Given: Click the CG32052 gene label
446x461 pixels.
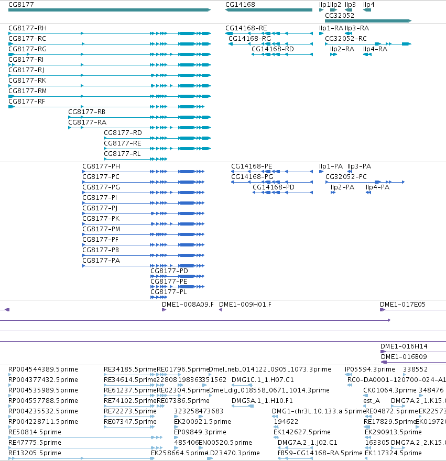Looking at the screenshot, I should 340,16.
